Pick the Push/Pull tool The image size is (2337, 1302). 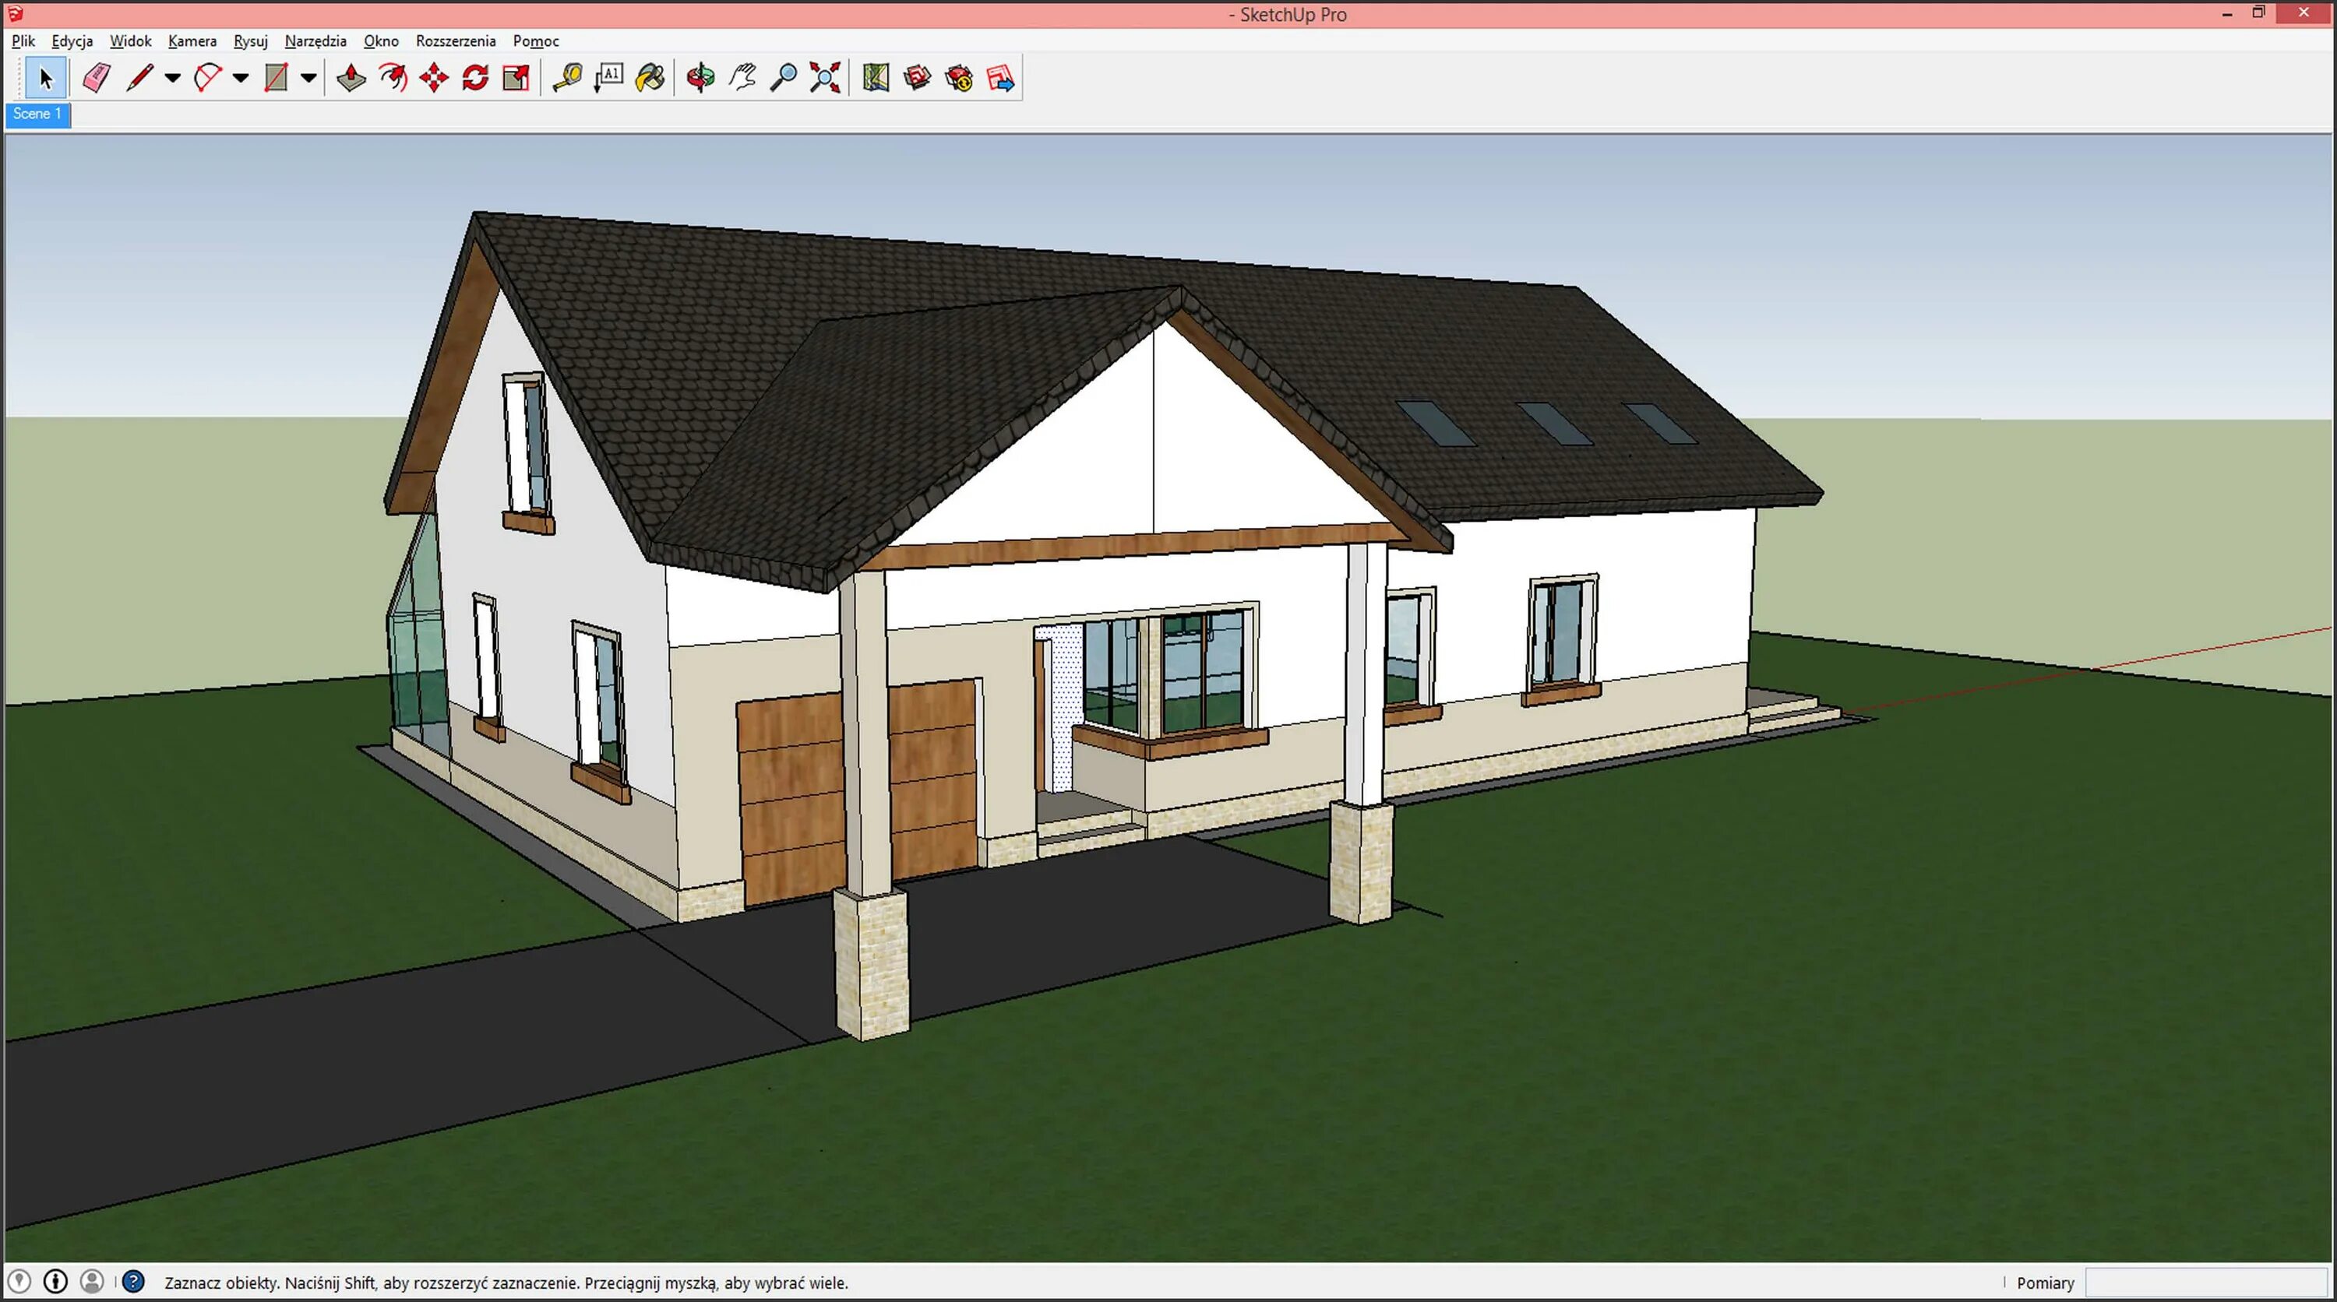tap(351, 78)
